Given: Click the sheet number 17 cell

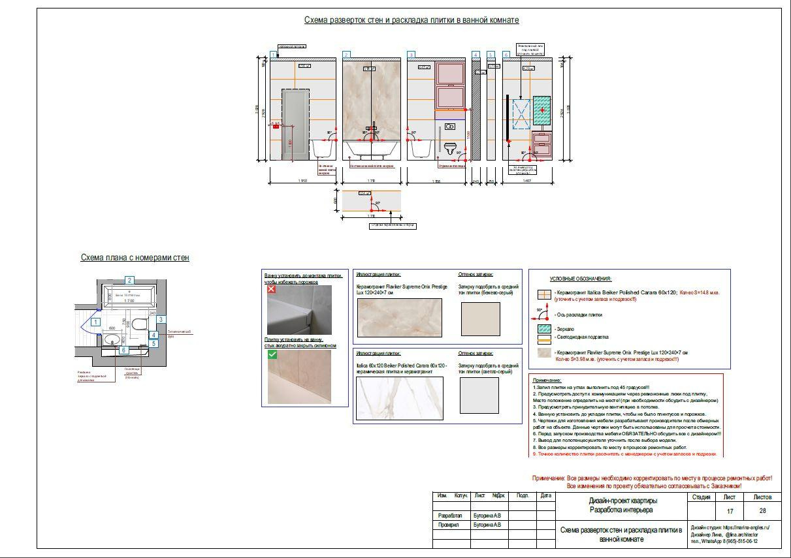Looking at the screenshot, I should click(730, 512).
